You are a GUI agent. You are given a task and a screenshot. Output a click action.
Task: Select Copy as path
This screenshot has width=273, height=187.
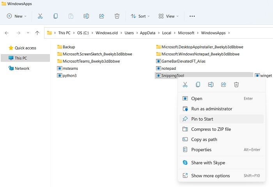point(222,139)
